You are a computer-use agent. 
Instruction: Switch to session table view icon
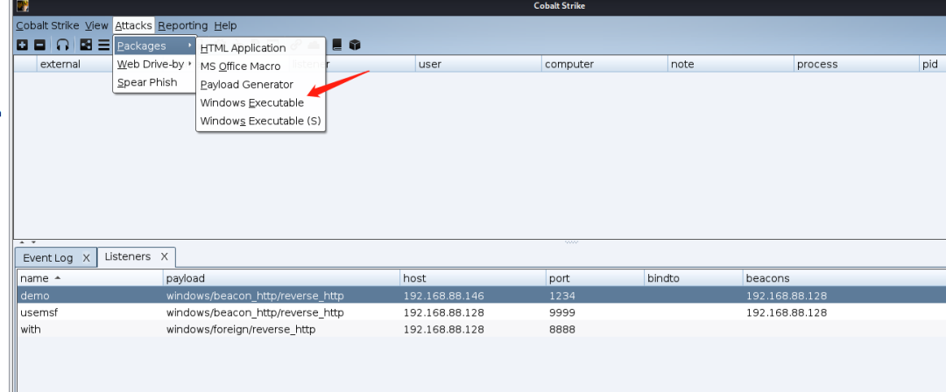(103, 45)
